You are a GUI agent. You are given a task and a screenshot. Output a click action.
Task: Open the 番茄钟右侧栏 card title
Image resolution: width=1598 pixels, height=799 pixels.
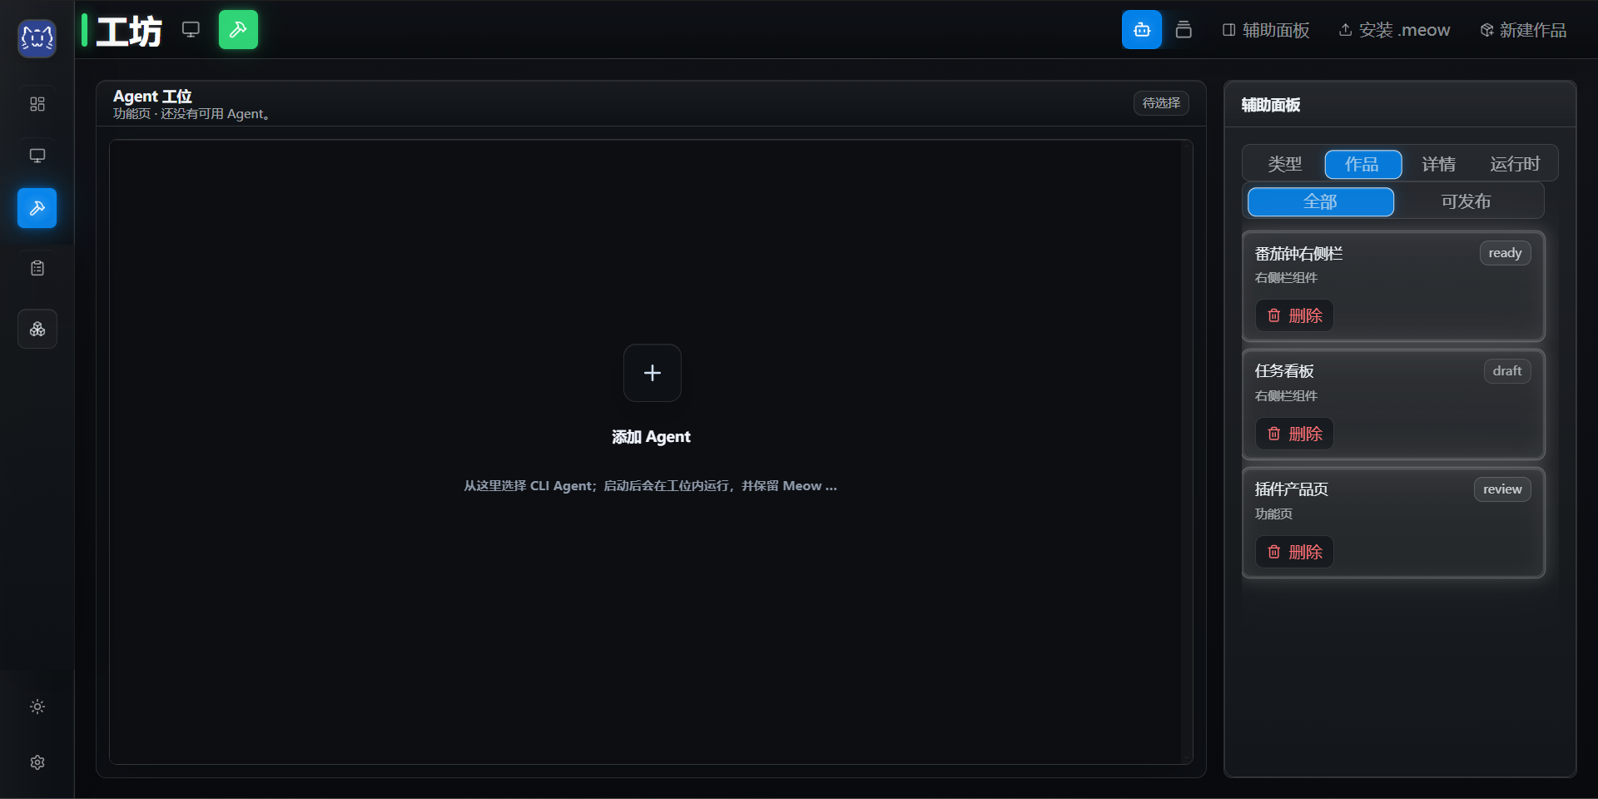point(1298,254)
